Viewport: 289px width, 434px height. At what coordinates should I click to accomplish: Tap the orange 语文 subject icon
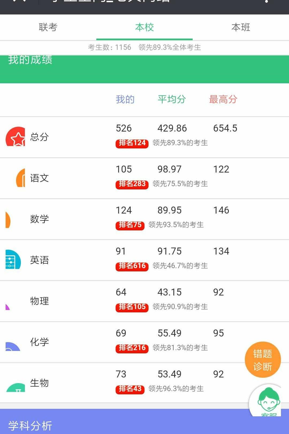(21, 178)
